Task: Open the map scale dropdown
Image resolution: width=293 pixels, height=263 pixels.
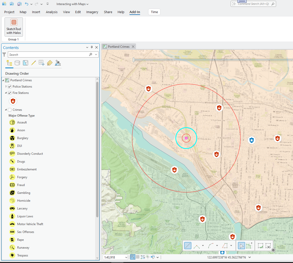Action: click(126, 257)
